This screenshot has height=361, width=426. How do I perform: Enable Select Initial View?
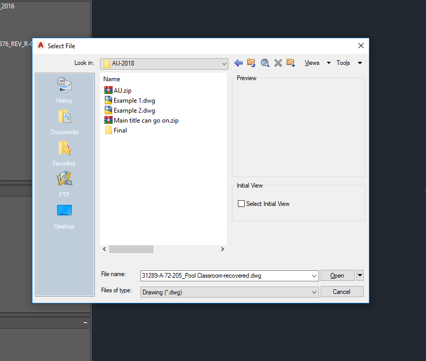click(x=241, y=203)
